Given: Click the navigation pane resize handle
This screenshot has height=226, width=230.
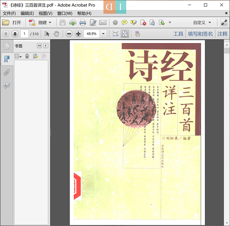Looking at the screenshot, I should (x=51, y=132).
